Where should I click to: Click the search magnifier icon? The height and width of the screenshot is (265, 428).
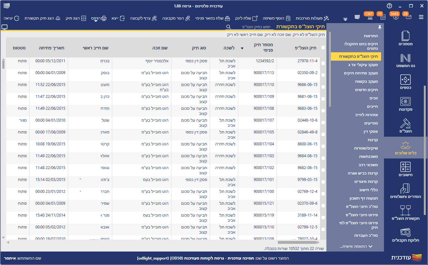[228, 27]
